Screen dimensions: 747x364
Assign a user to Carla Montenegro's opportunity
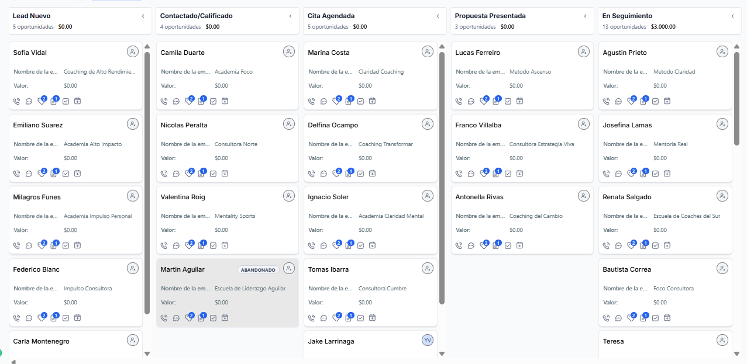pyautogui.click(x=133, y=340)
